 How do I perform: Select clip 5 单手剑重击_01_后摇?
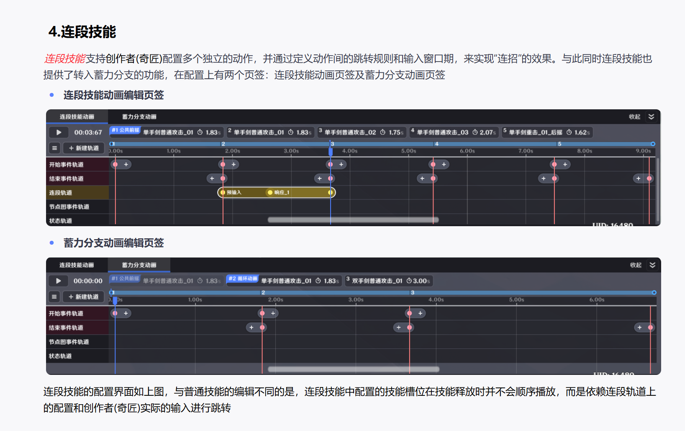coord(547,132)
